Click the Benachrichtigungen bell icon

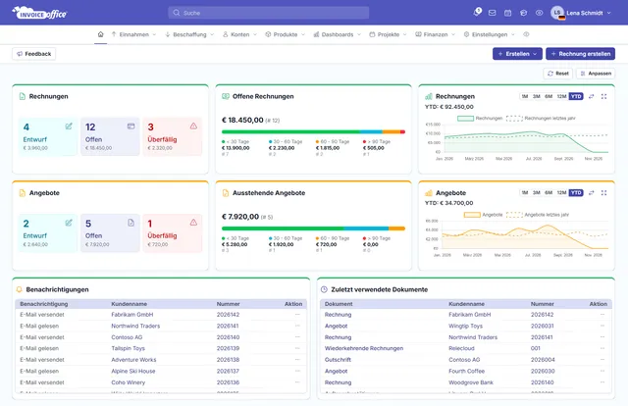[20, 289]
